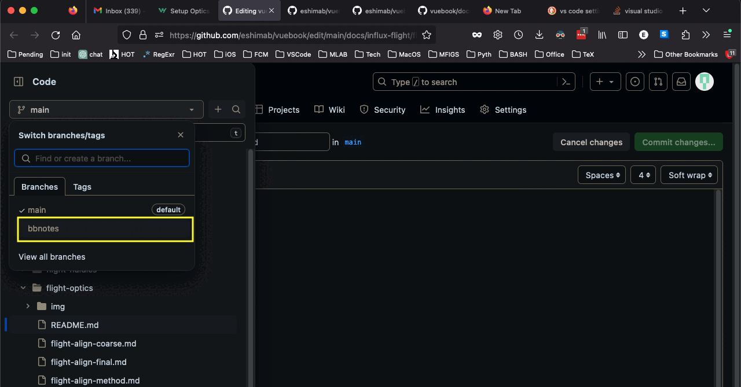Open the RegExr bookmark
This screenshot has width=741, height=387.
click(x=158, y=54)
